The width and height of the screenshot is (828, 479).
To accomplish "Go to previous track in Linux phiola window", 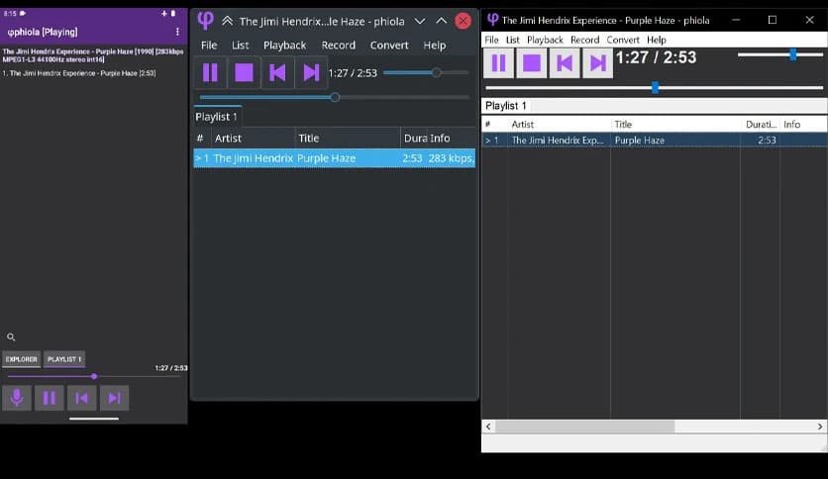I will (277, 72).
